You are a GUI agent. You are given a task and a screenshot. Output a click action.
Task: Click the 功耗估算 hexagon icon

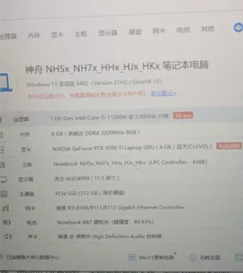tap(193, 258)
